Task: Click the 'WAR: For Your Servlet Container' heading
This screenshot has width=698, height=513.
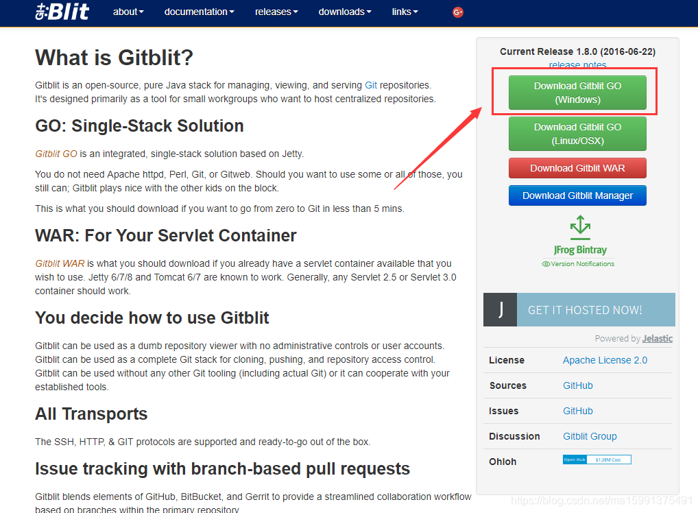Action: 166,235
